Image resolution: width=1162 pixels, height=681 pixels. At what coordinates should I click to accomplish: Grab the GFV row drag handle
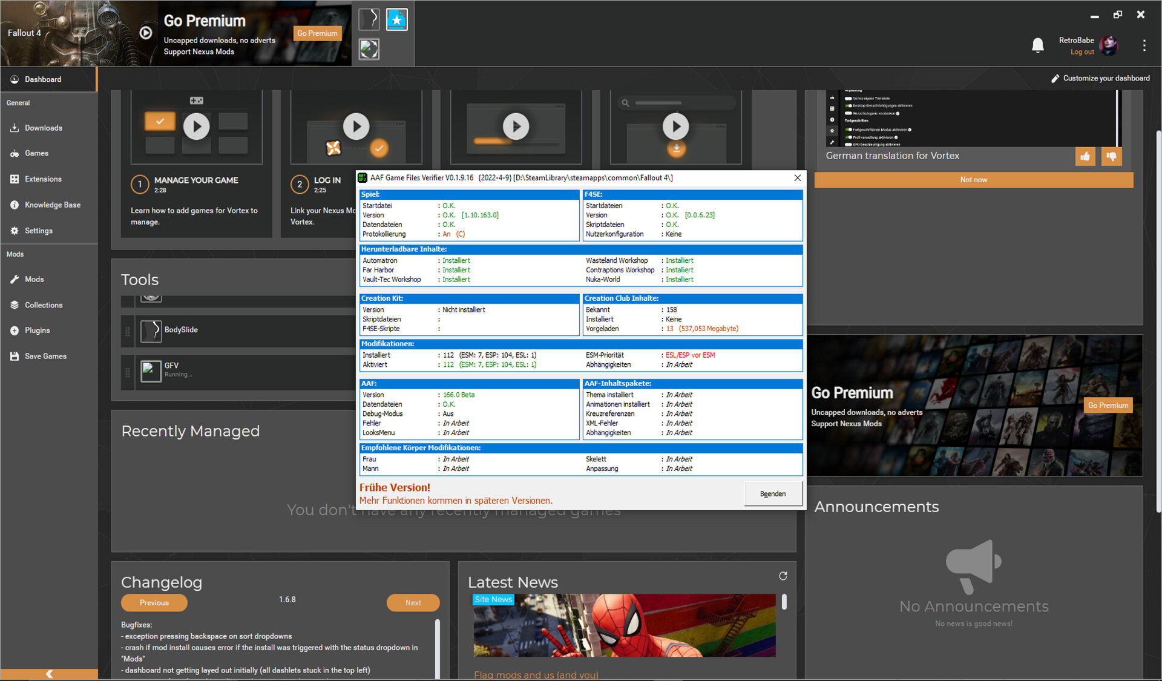(x=127, y=372)
